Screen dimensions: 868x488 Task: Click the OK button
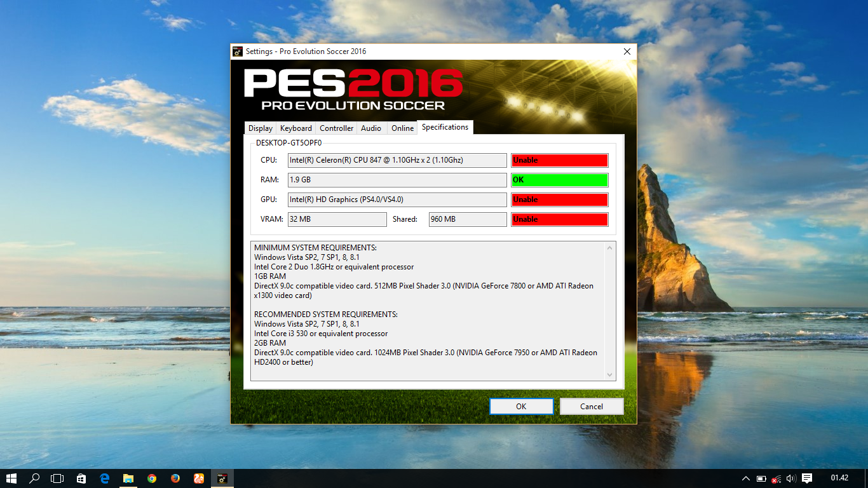(x=521, y=407)
